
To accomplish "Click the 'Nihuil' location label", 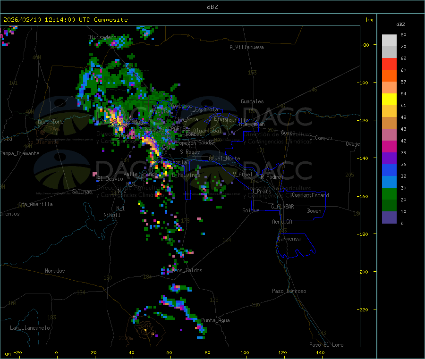I will 112,215.
